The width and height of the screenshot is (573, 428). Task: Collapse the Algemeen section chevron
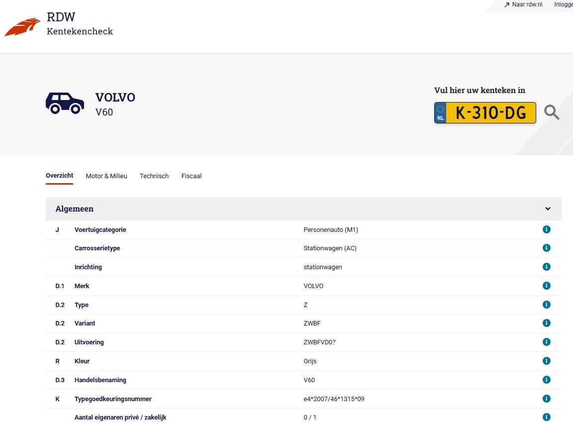coord(548,209)
